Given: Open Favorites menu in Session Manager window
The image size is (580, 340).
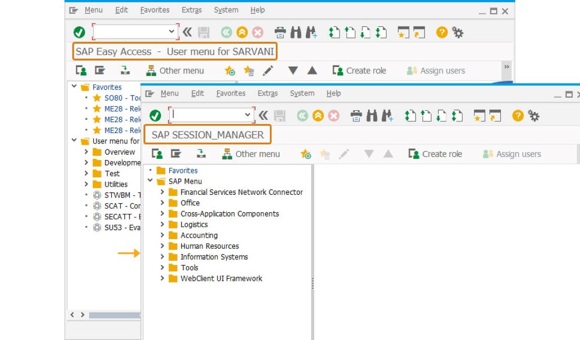Looking at the screenshot, I should [231, 93].
